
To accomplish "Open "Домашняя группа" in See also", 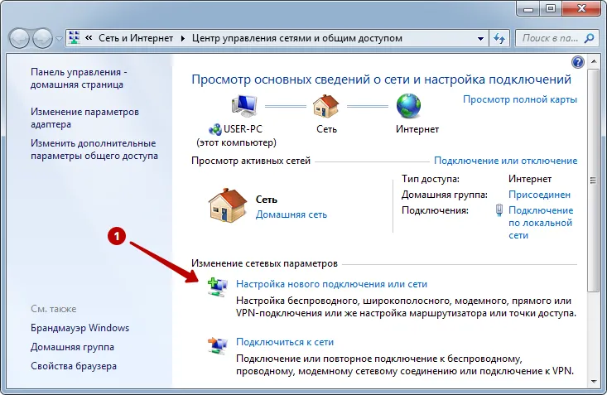I will pyautogui.click(x=72, y=347).
